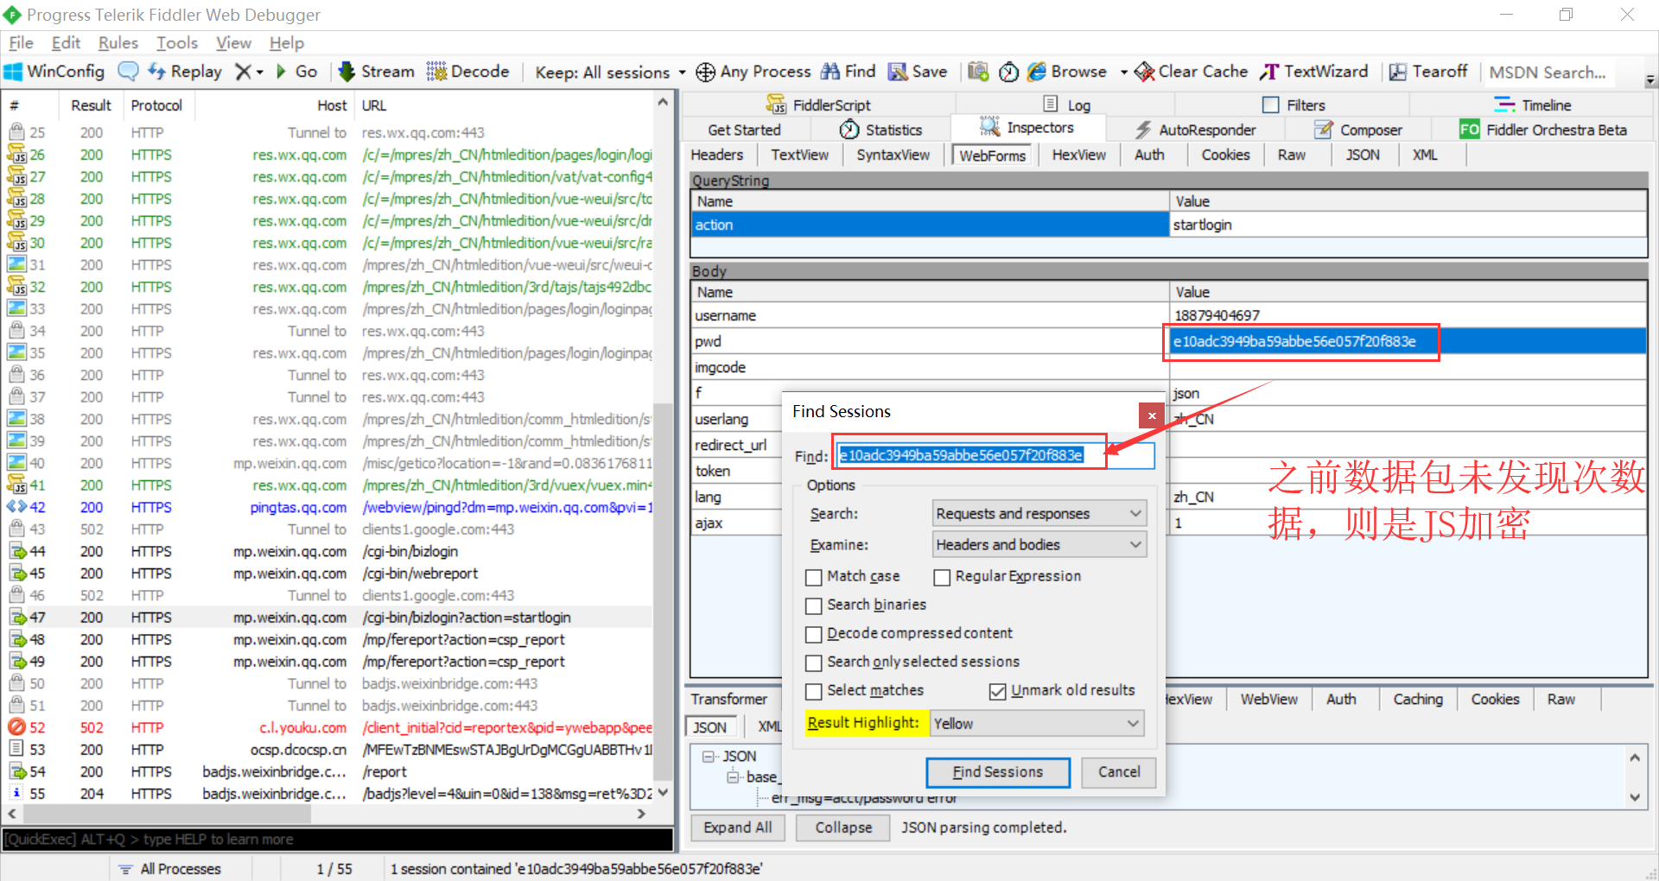Close the Find Sessions dialog
Screen dimensions: 1659x881
[x=1151, y=415]
